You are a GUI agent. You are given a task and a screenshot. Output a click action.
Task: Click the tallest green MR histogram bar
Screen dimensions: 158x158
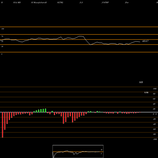coord(46,110)
